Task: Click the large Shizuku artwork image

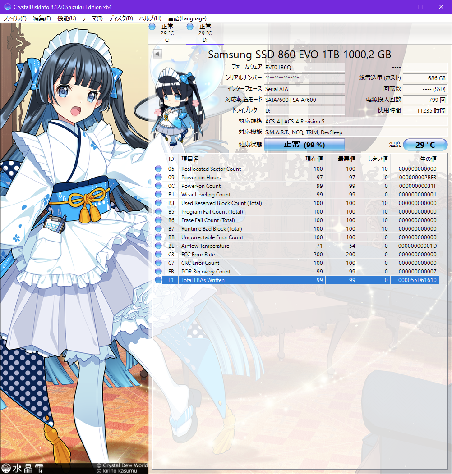Action: pos(74,248)
